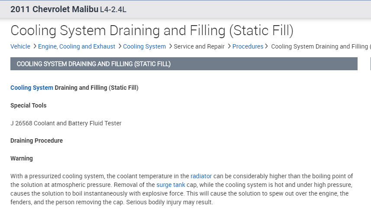Click the Draining Procedure heading
Screen dimensions: 371x219
[x=36, y=141]
